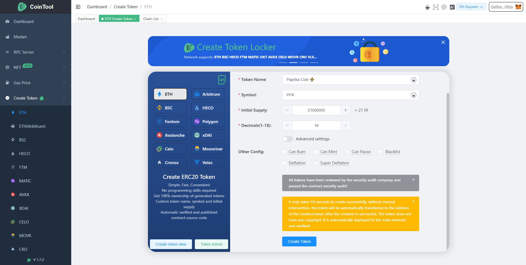The width and height of the screenshot is (526, 265).
Task: Open the Token Admin page
Action: pos(211,244)
